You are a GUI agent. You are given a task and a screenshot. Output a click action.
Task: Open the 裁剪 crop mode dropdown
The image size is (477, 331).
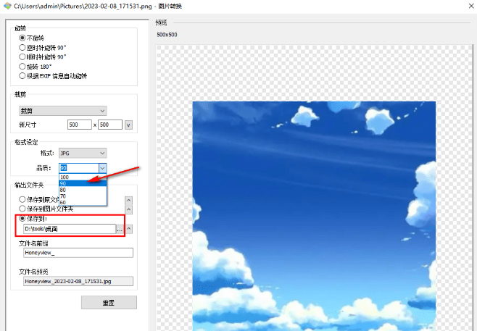[x=63, y=111]
